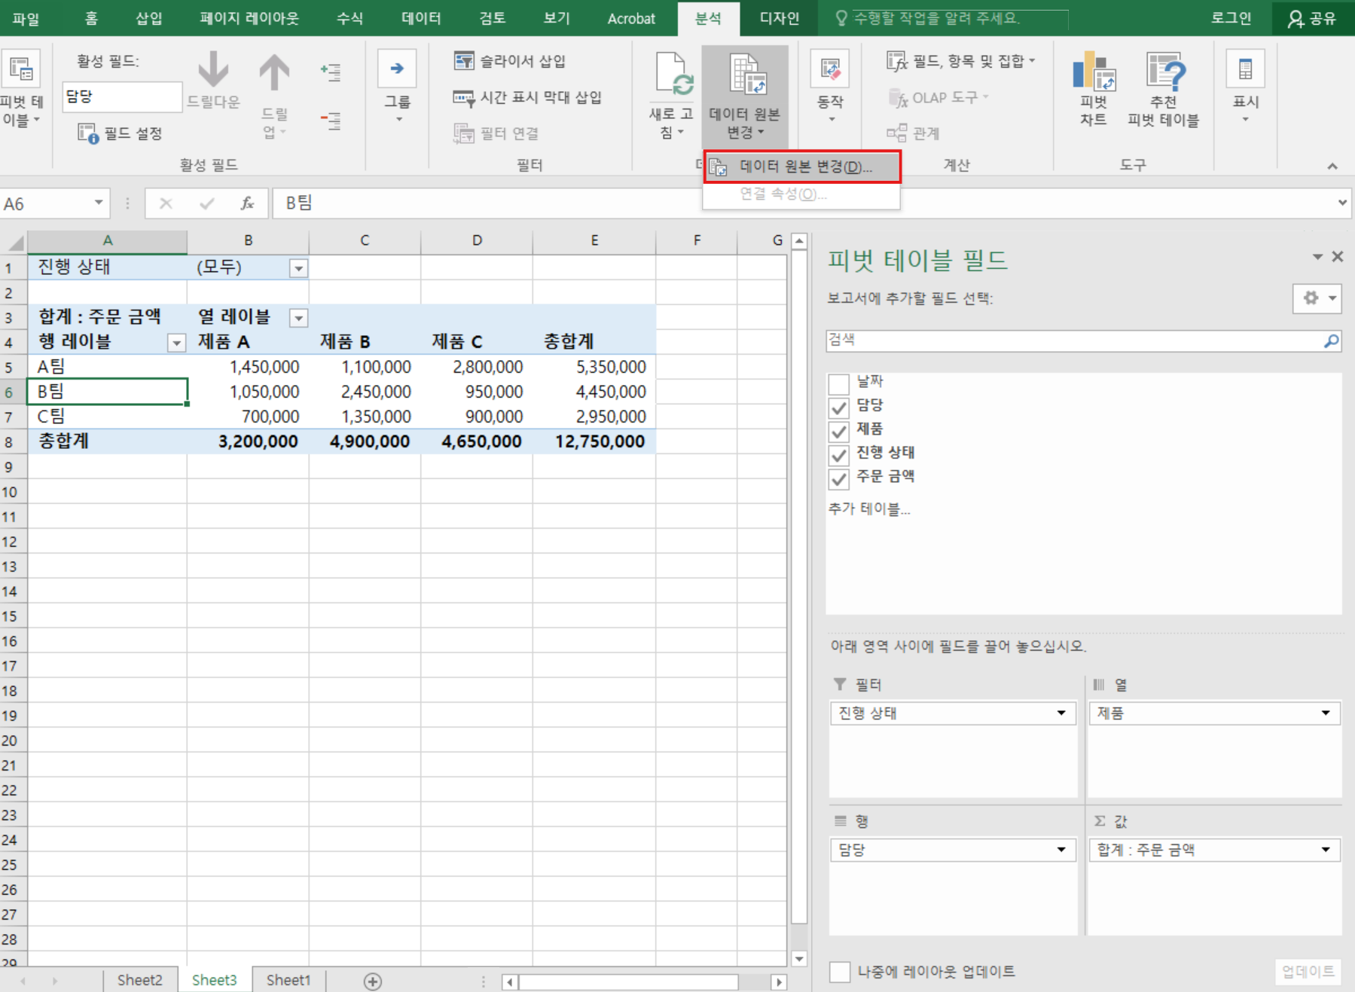Click the 표시 show icon
The width and height of the screenshot is (1355, 992).
[1245, 69]
